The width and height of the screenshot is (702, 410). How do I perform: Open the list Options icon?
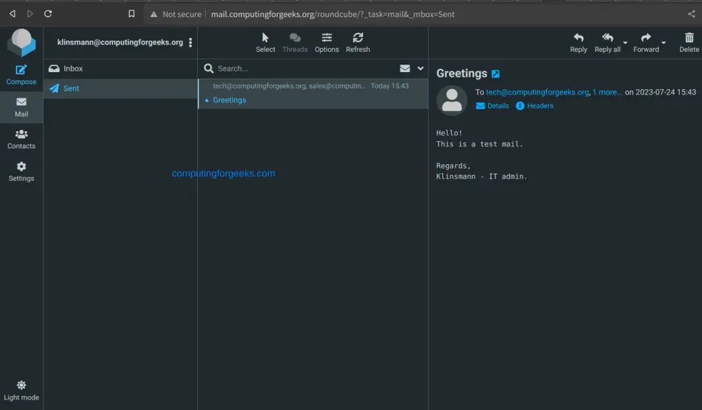click(327, 43)
